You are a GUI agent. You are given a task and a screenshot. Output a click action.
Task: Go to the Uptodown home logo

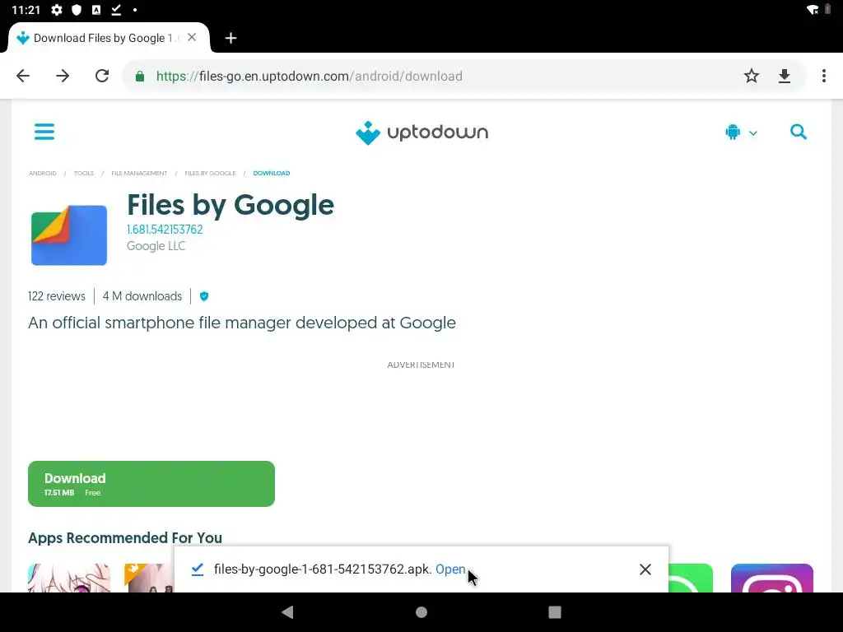421,132
